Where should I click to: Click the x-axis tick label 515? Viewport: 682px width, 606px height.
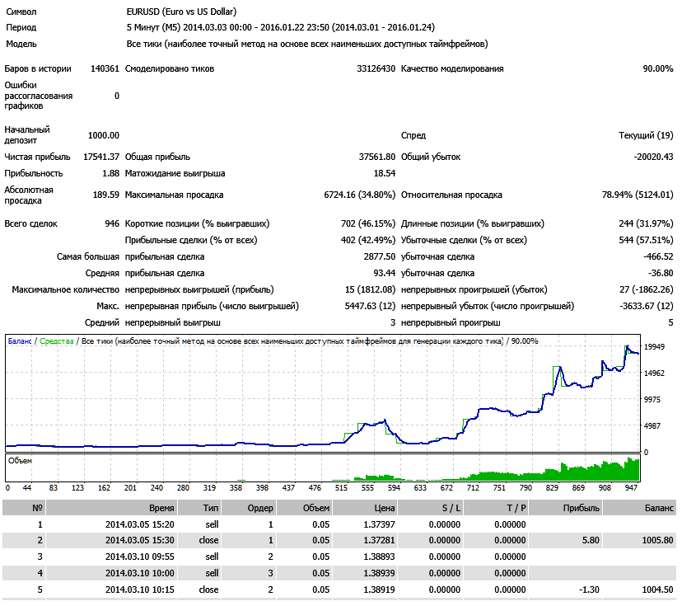pos(342,488)
